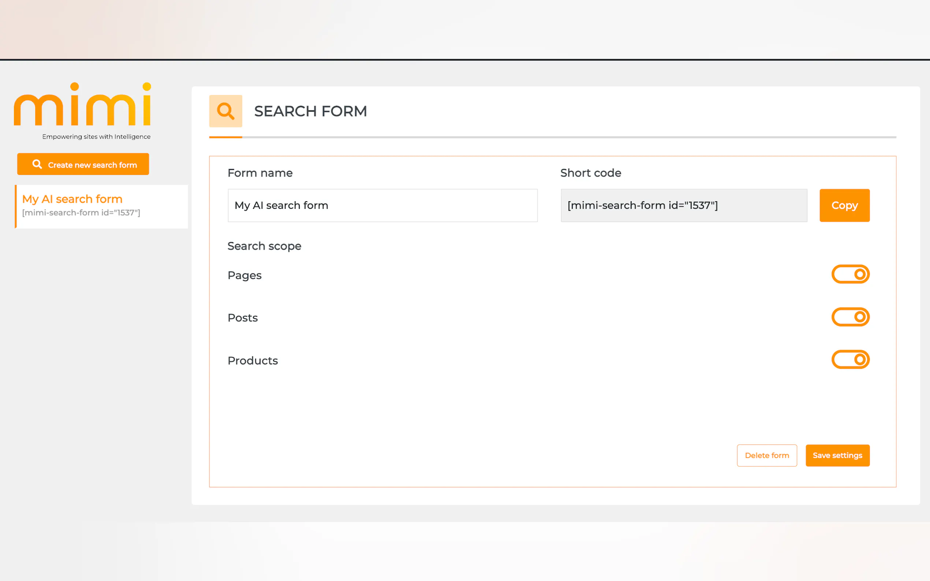Click the mimi logo
This screenshot has width=930, height=581.
pyautogui.click(x=82, y=105)
